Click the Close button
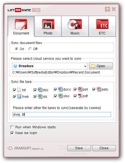The height and width of the screenshot is (163, 125). tap(104, 148)
